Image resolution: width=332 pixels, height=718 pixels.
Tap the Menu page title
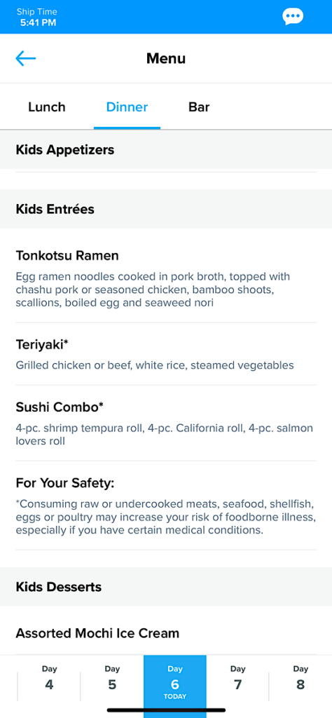point(166,59)
